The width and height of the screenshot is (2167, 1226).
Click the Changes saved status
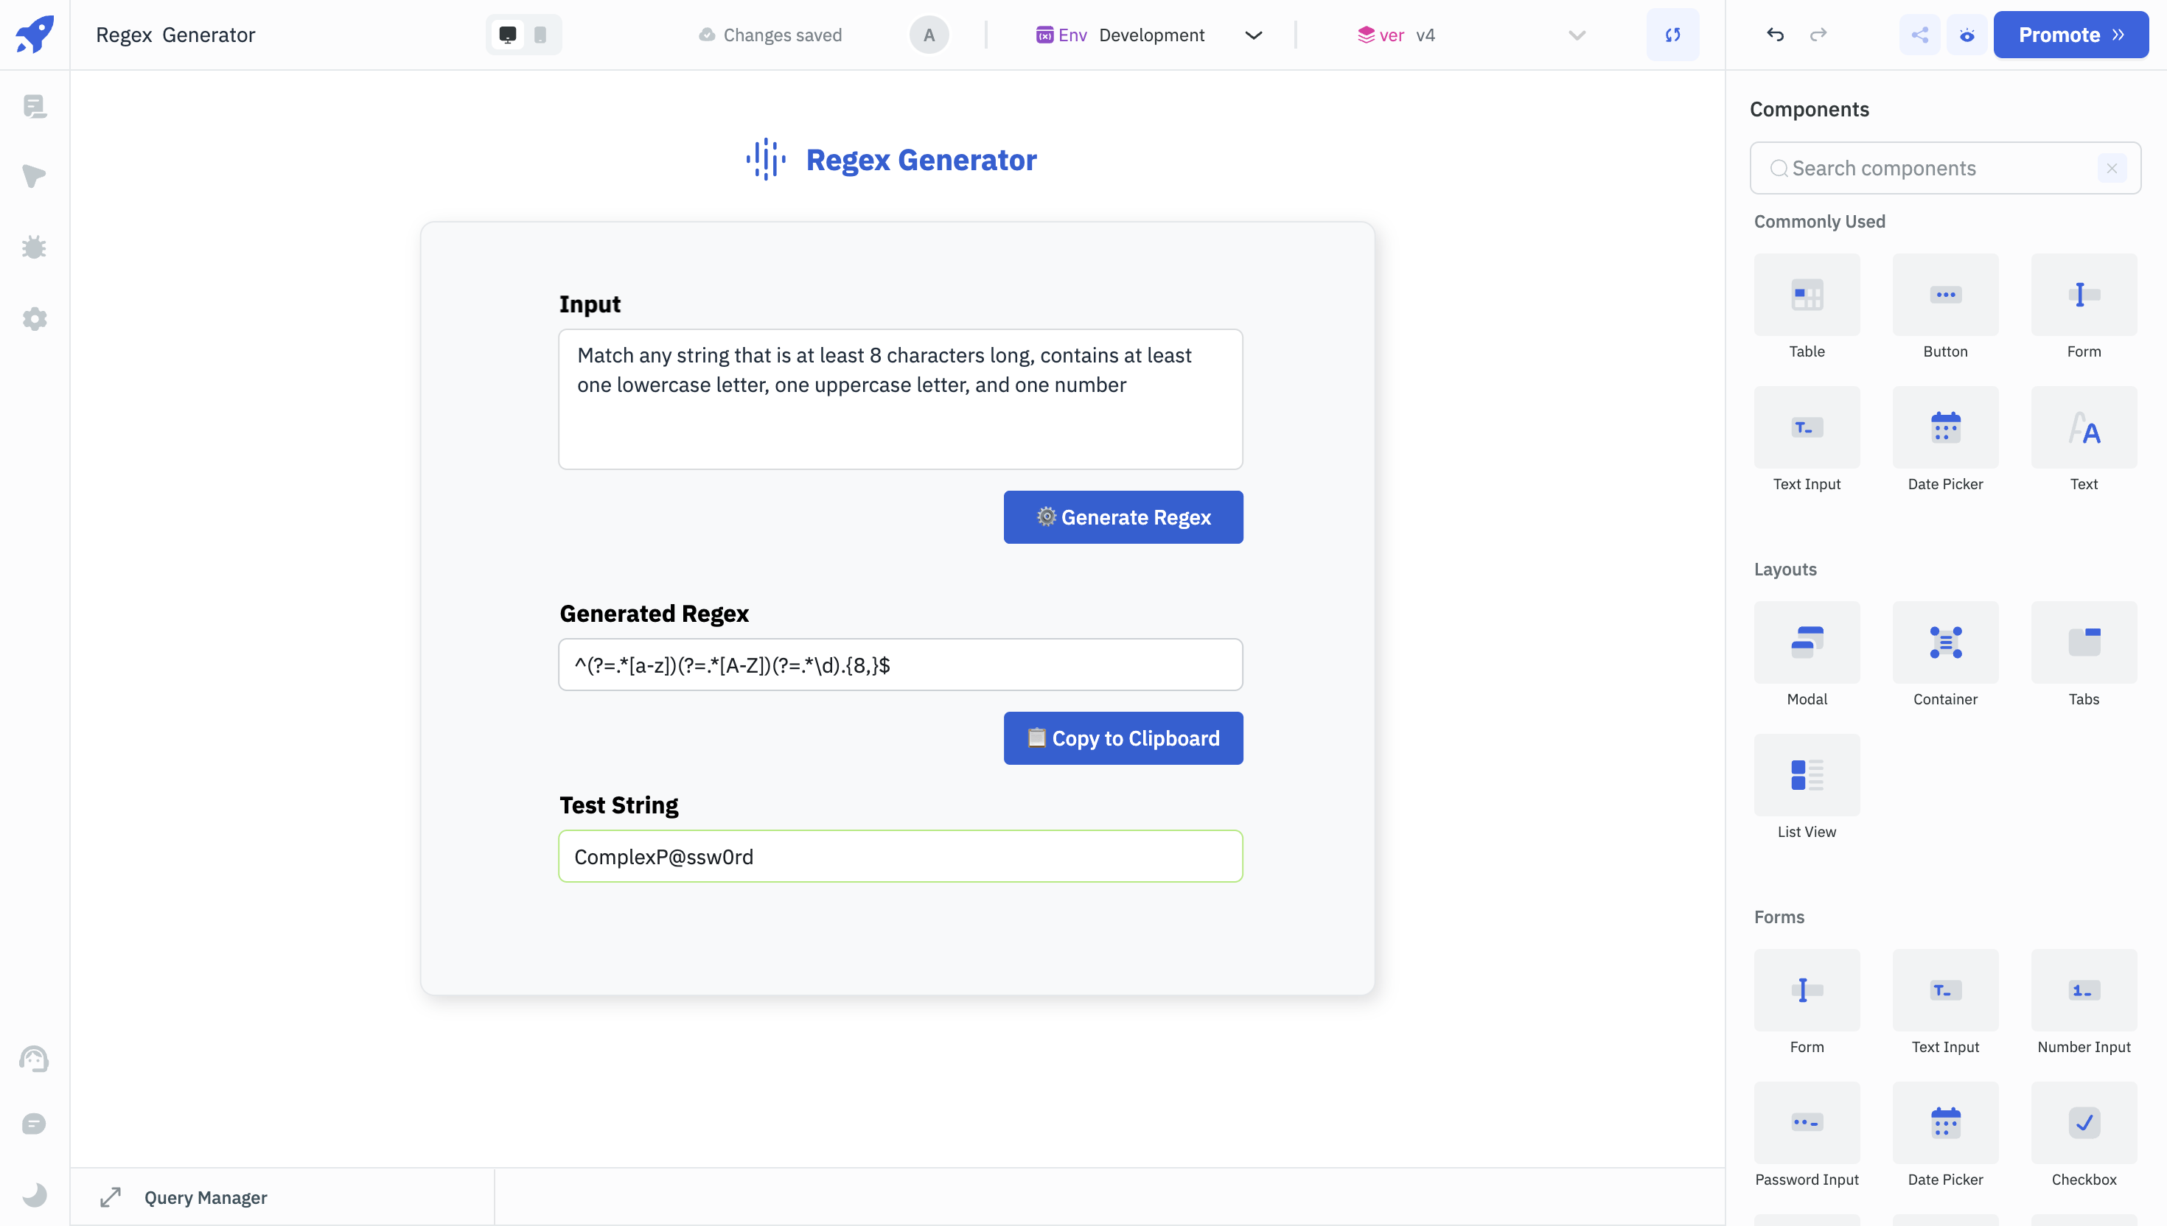click(771, 35)
